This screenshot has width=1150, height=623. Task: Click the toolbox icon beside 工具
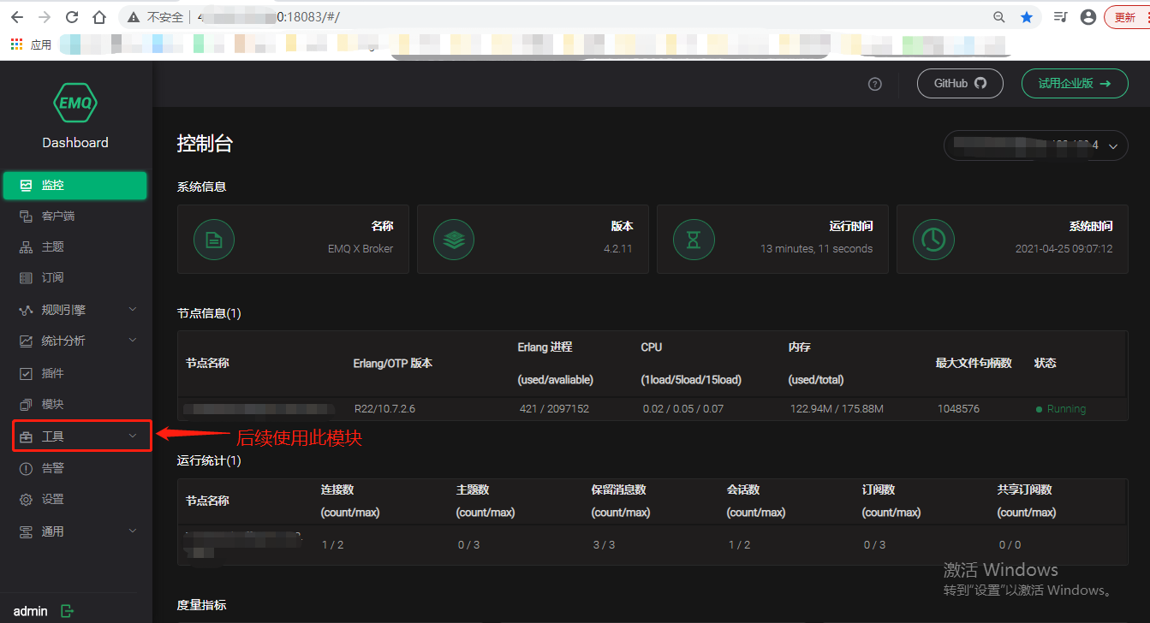tap(26, 436)
